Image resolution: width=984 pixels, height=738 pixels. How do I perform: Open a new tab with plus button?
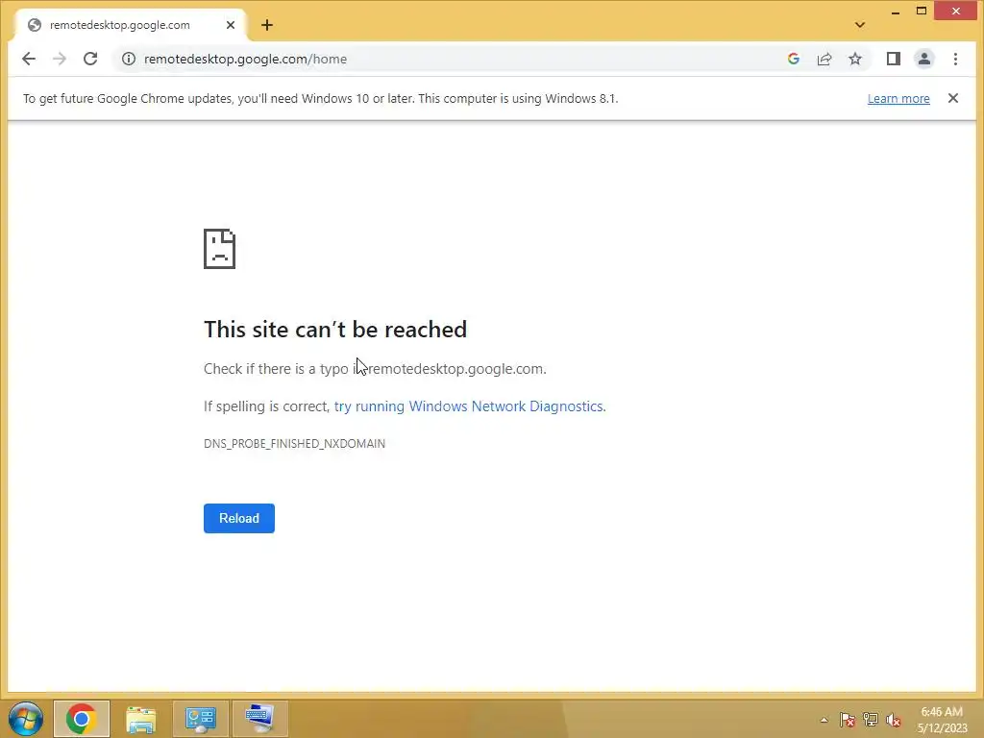(x=267, y=25)
